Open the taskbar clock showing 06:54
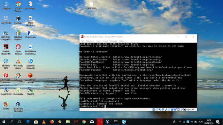Image resolution: width=223 pixels, height=125 pixels. pos(209,122)
